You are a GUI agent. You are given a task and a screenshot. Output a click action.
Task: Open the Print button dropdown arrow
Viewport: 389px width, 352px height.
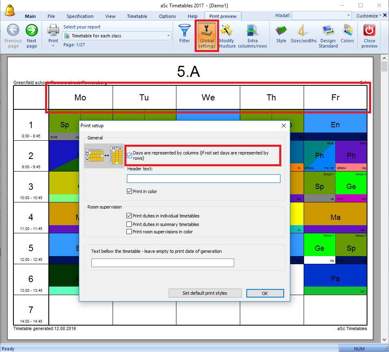[x=53, y=46]
